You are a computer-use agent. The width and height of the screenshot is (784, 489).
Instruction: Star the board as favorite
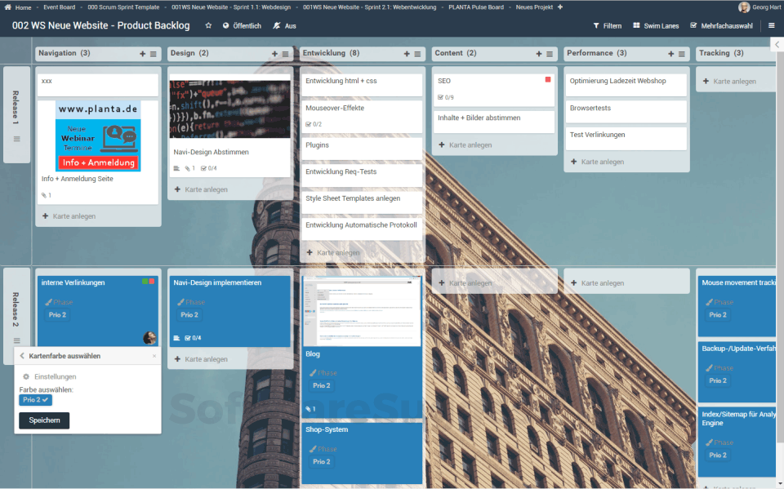coord(208,25)
